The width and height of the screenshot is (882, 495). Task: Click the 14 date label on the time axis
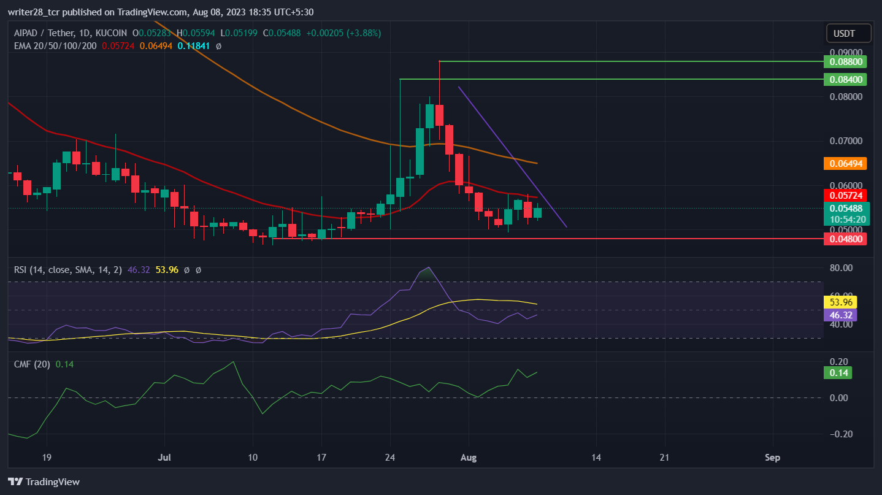(x=596, y=458)
